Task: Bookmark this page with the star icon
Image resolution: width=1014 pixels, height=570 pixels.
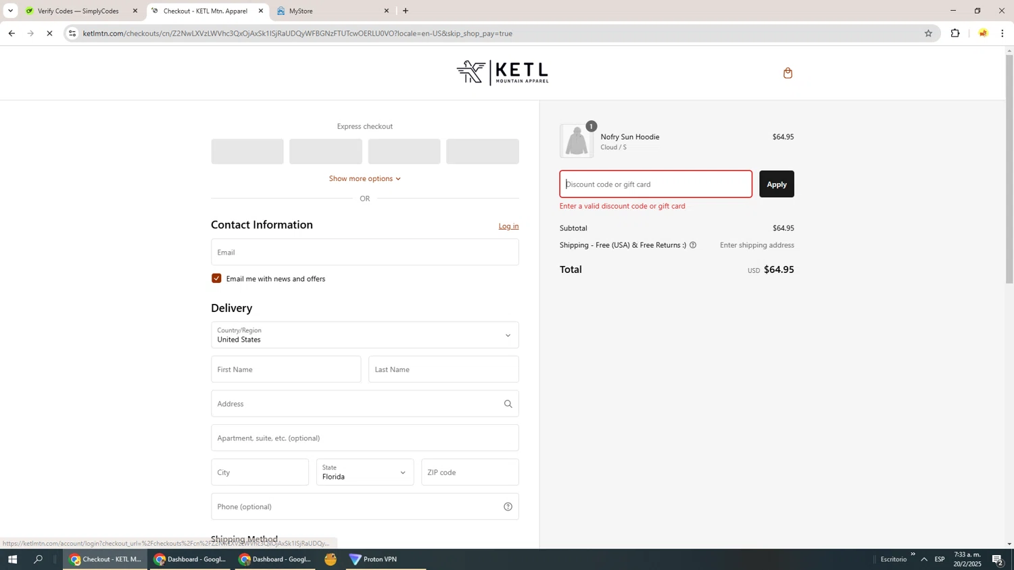Action: click(x=928, y=33)
